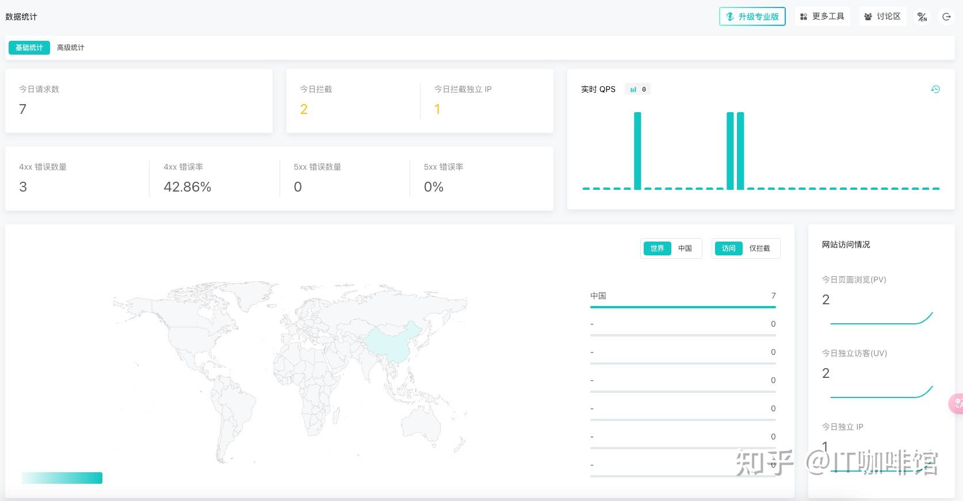Image resolution: width=963 pixels, height=501 pixels.
Task: Open the 更多工具 menu button
Action: click(823, 17)
